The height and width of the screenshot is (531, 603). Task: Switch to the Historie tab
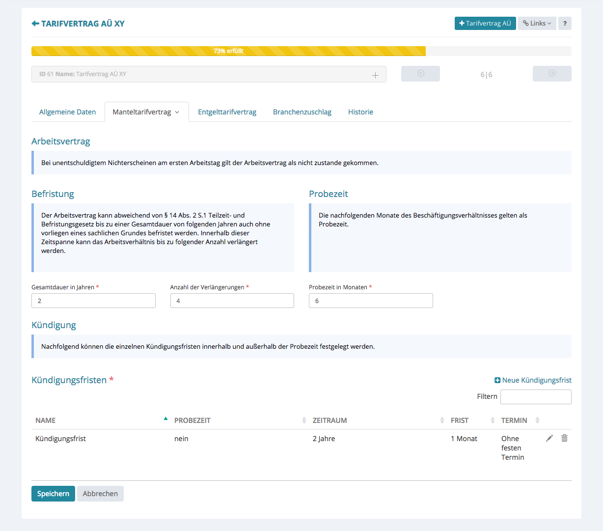(360, 112)
